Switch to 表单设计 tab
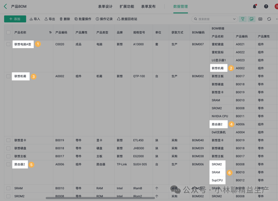Screen dimensions: 278x201 (x=105, y=6)
